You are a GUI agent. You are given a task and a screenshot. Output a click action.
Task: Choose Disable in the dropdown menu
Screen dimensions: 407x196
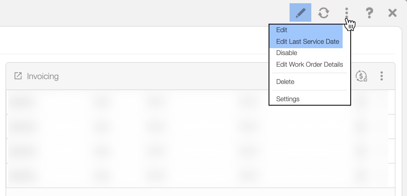click(286, 53)
